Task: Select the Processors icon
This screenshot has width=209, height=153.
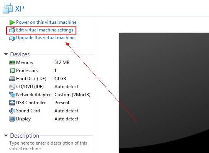Action: 12,71
